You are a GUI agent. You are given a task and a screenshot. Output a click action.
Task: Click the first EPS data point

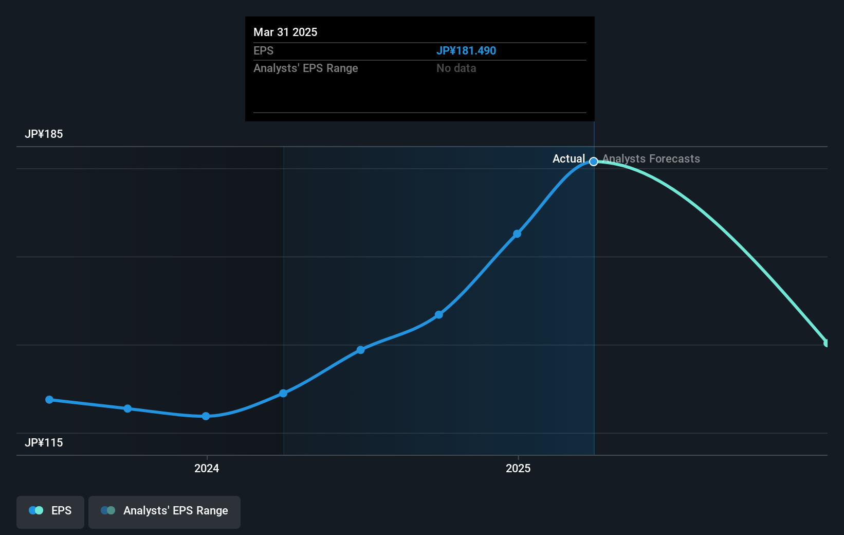pyautogui.click(x=49, y=400)
